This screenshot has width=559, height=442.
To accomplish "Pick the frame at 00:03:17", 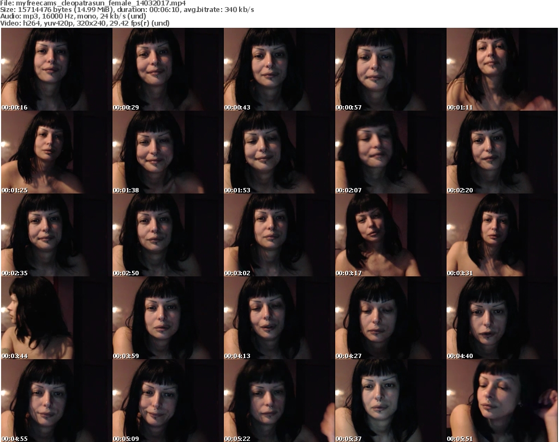I will pyautogui.click(x=390, y=235).
